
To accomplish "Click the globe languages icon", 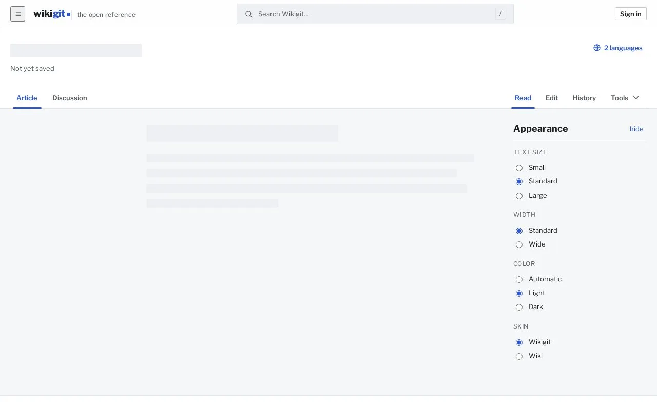I will coord(597,48).
